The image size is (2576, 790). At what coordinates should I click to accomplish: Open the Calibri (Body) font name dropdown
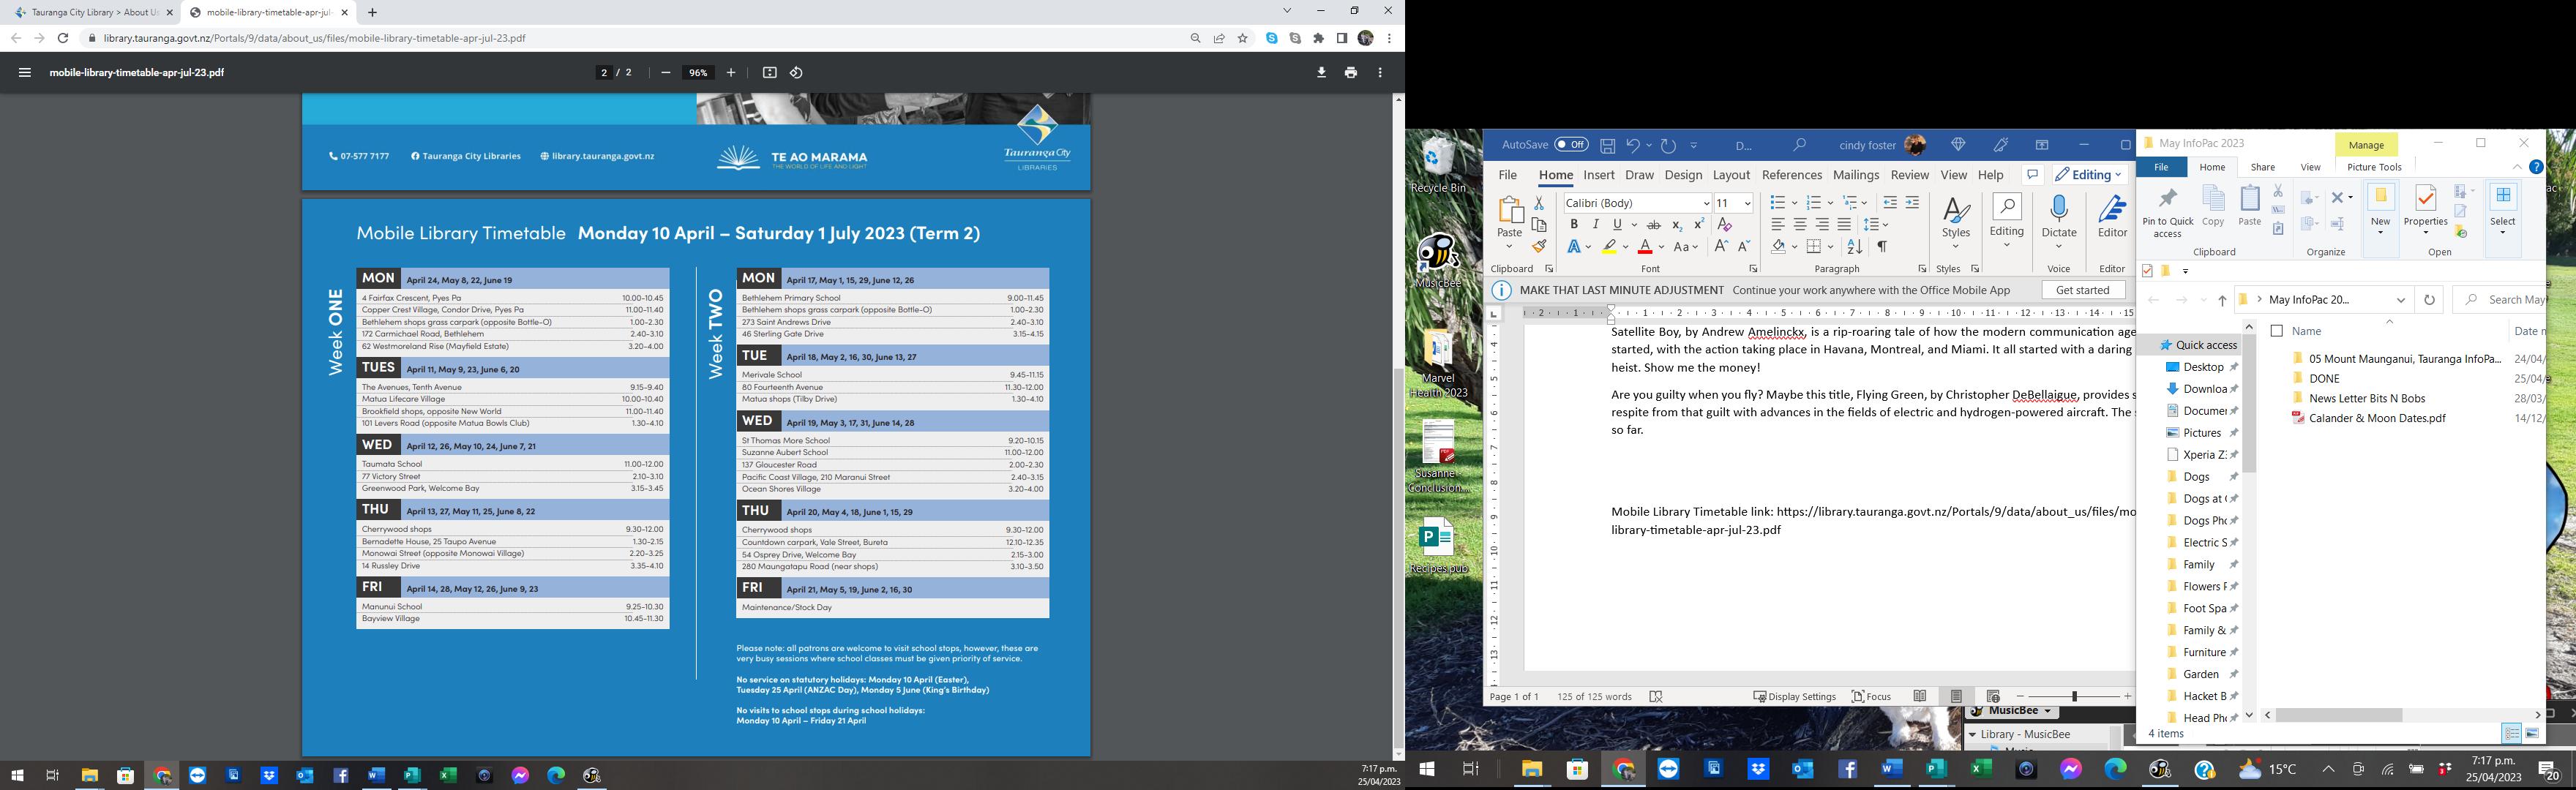(1706, 203)
